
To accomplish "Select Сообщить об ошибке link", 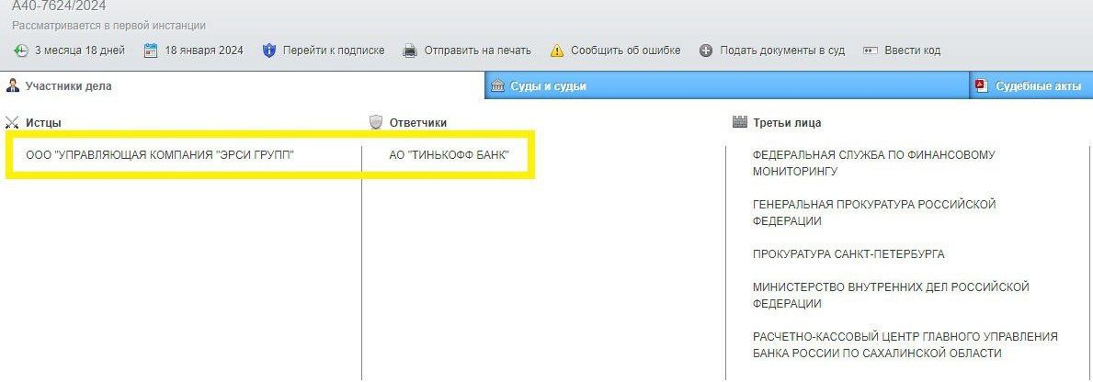I will (x=625, y=51).
